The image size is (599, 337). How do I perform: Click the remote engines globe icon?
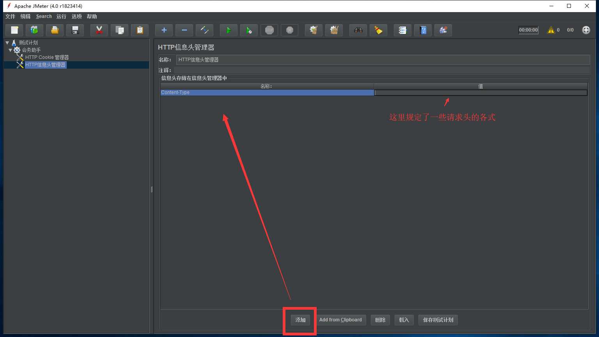coord(586,30)
